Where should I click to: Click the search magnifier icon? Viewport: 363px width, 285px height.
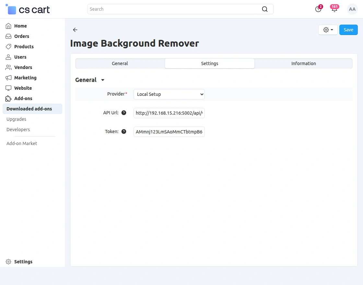tap(265, 9)
